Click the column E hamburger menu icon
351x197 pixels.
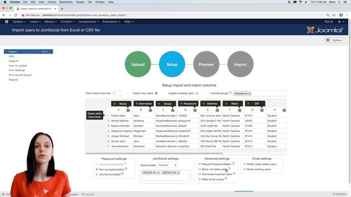tap(217, 110)
